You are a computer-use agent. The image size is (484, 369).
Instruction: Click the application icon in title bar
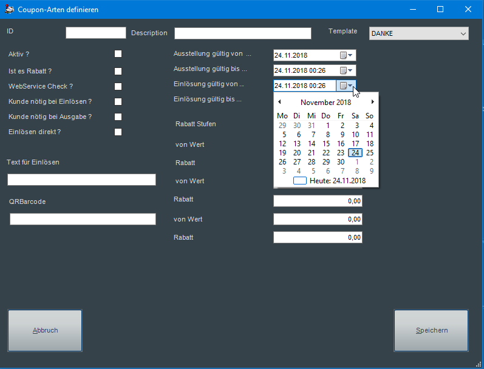click(x=10, y=10)
